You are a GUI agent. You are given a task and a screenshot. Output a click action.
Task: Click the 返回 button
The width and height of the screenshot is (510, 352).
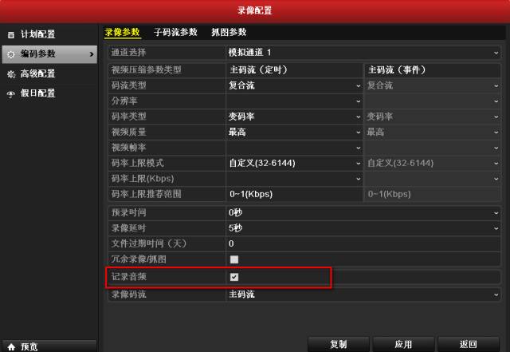point(469,344)
